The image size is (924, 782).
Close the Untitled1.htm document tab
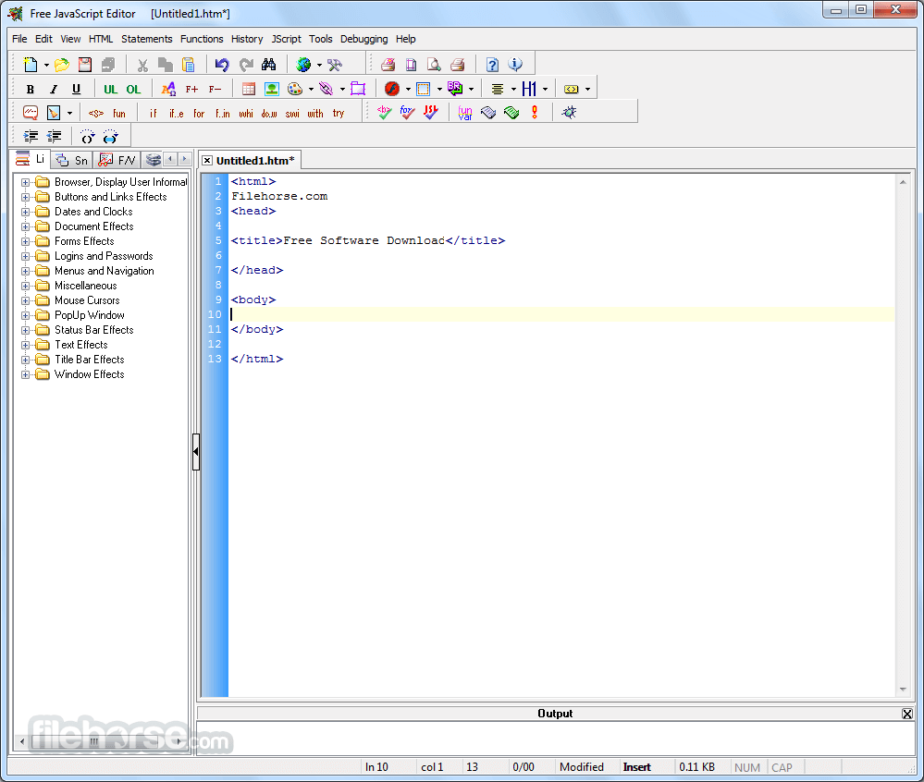(207, 161)
